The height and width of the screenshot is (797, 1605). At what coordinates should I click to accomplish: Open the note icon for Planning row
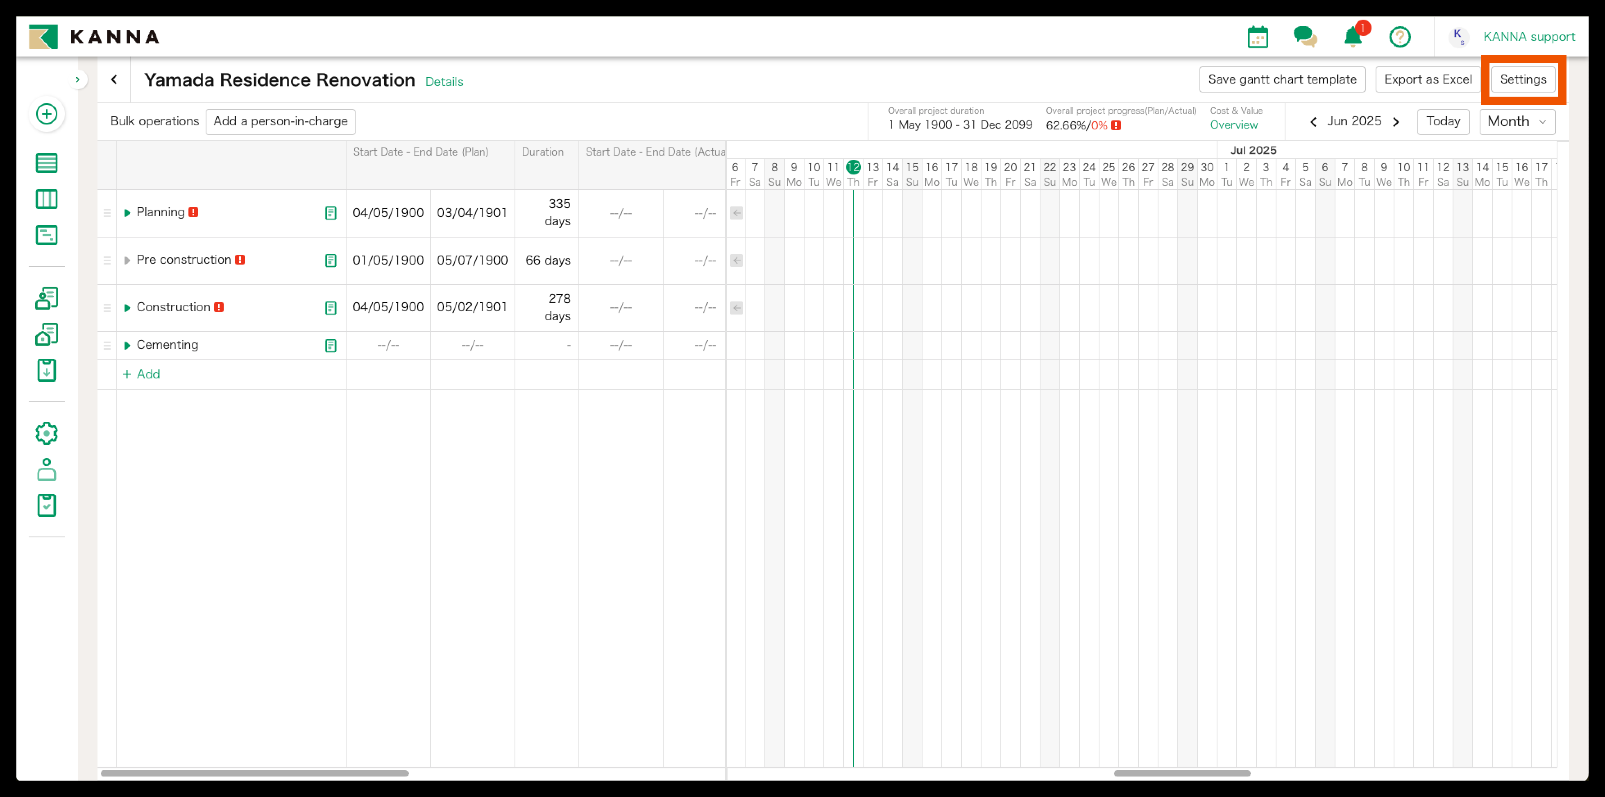point(331,213)
